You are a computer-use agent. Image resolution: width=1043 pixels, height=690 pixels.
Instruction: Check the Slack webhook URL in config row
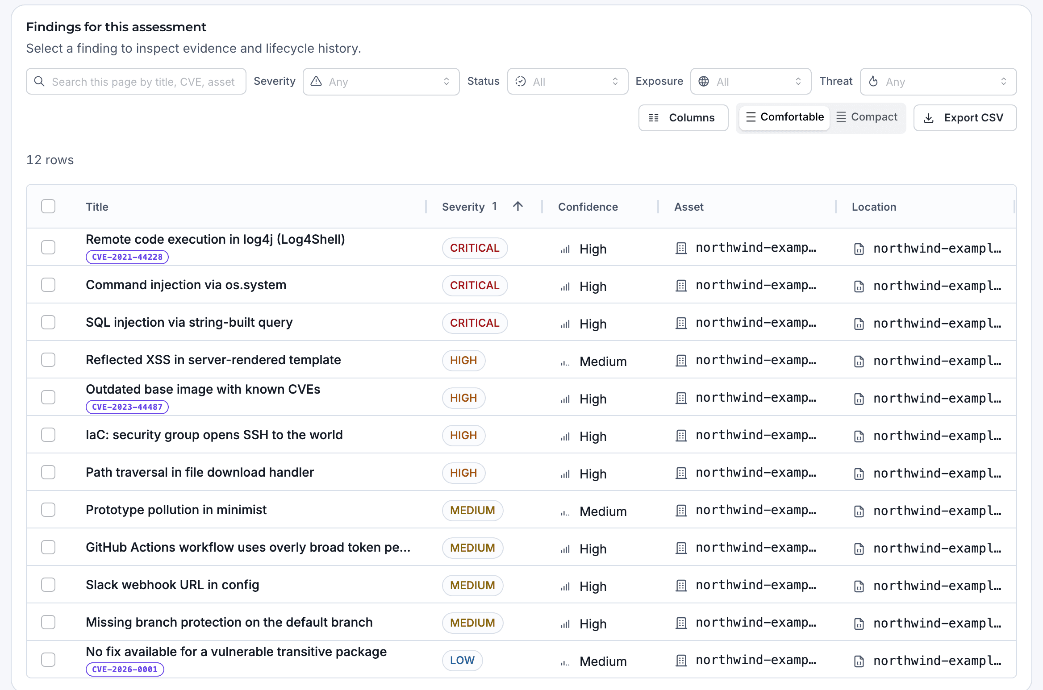click(48, 585)
